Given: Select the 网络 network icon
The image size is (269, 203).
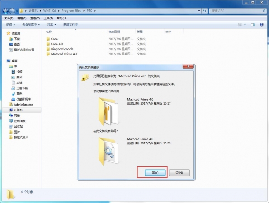Looking at the screenshot, I should [11, 115].
